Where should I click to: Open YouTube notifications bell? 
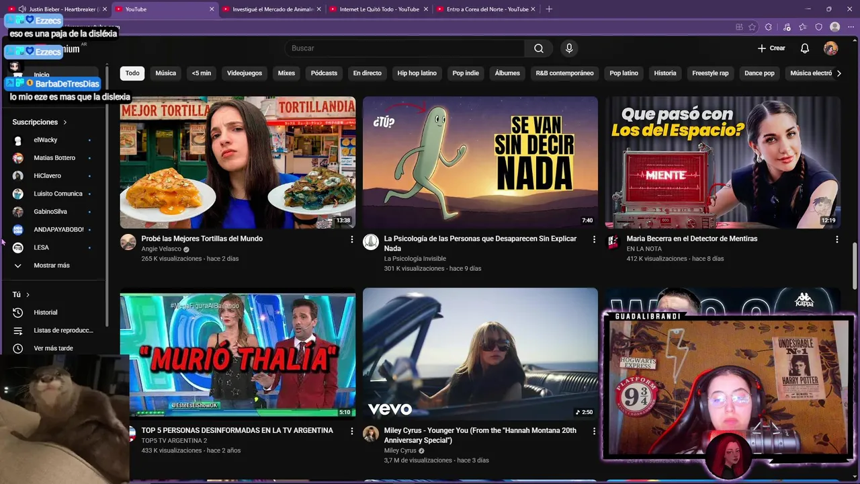pos(804,48)
